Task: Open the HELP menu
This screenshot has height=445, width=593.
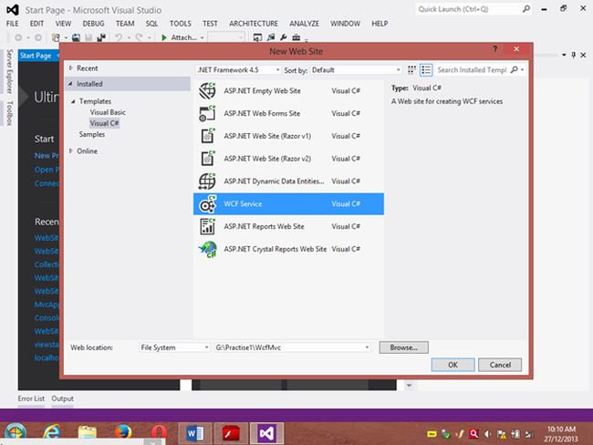Action: click(380, 24)
